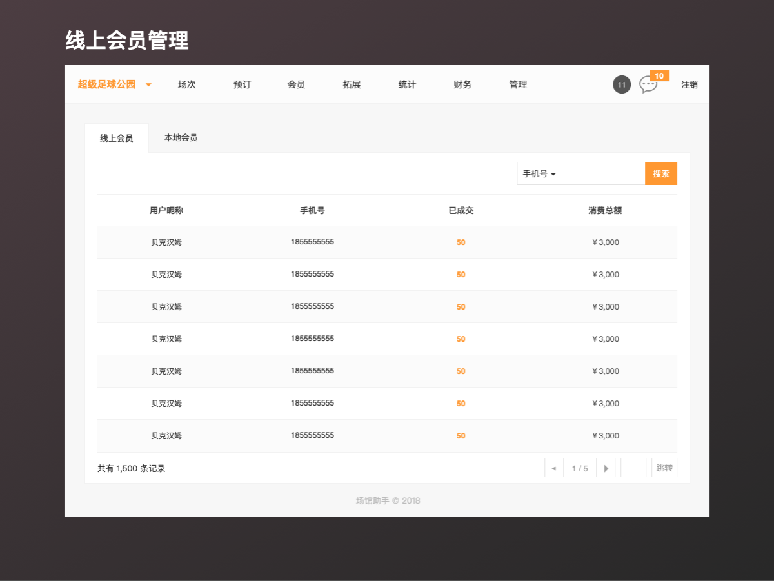This screenshot has width=774, height=581.
Task: Click the 线上会员管理 page title
Action: (x=127, y=40)
